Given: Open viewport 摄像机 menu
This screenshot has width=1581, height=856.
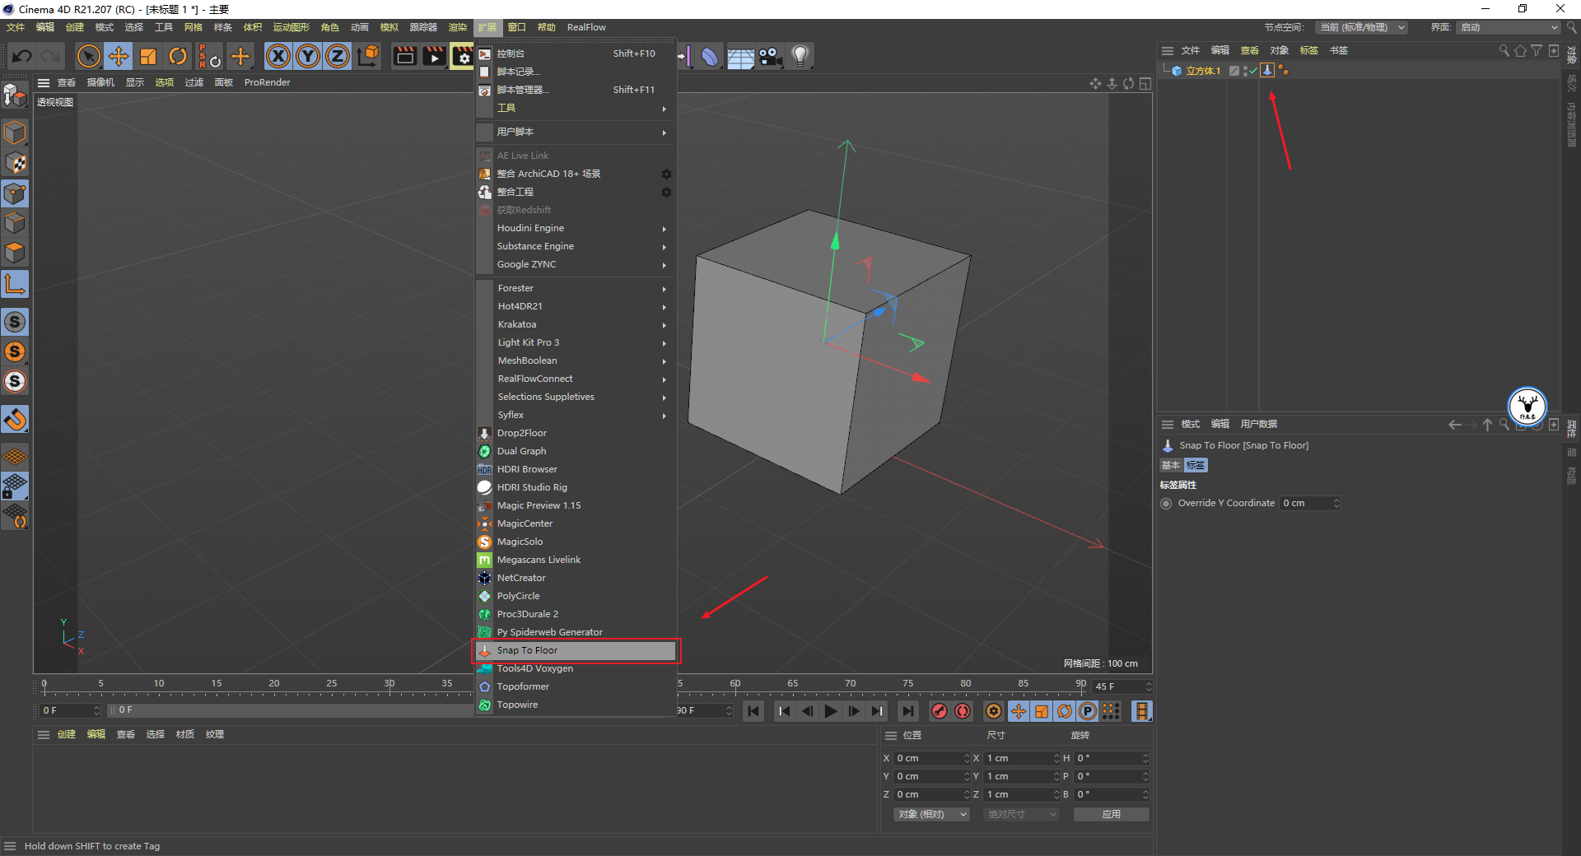Looking at the screenshot, I should 100,82.
